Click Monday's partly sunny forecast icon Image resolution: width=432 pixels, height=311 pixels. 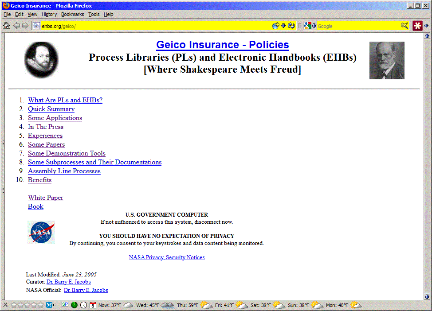[355, 305]
